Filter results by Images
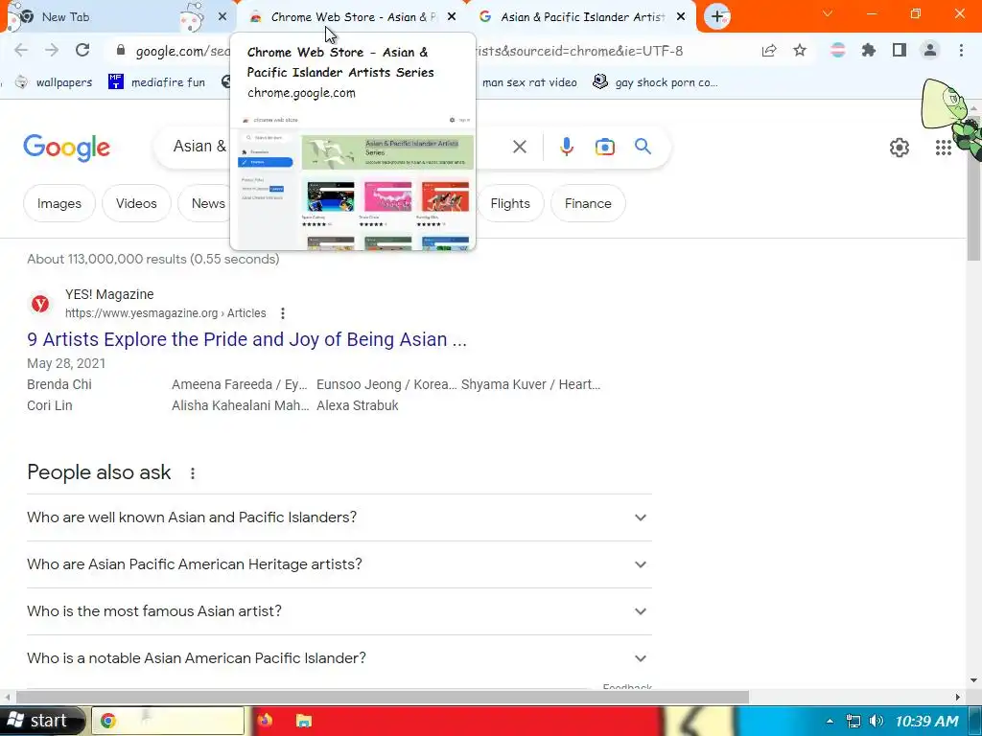Screen dimensions: 982x736 pyautogui.click(x=58, y=203)
